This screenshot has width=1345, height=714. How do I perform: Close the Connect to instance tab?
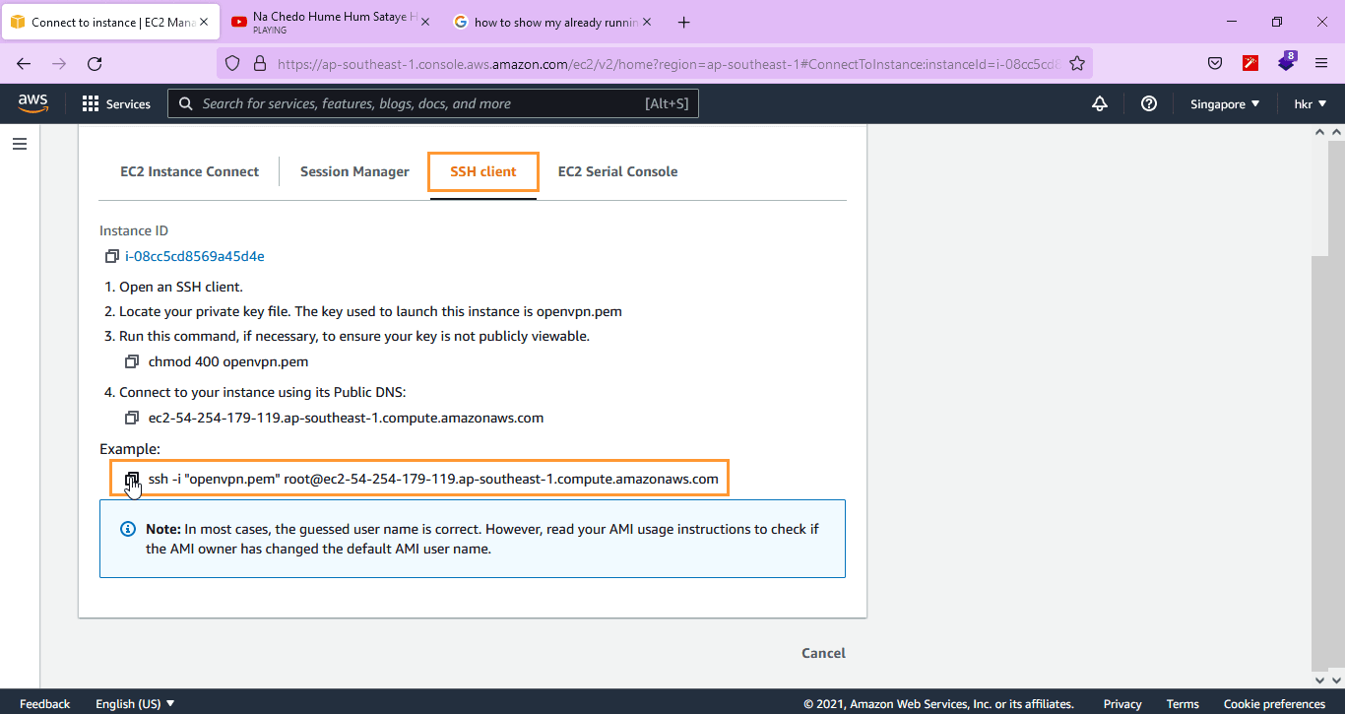click(x=204, y=22)
